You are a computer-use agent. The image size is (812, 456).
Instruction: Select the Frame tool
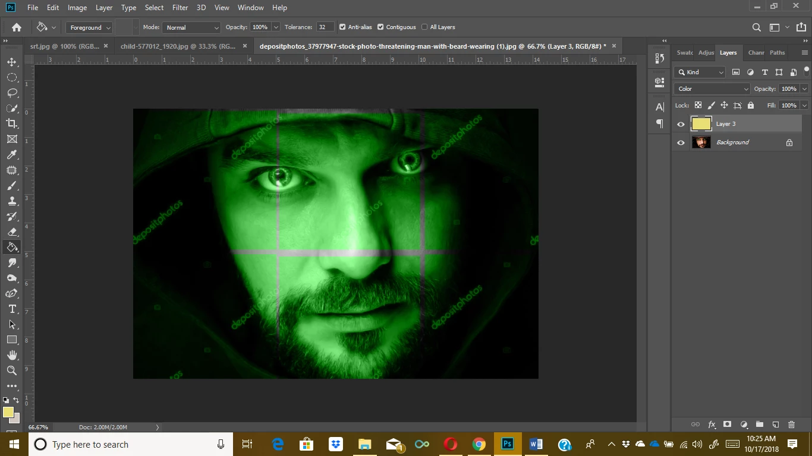[12, 139]
